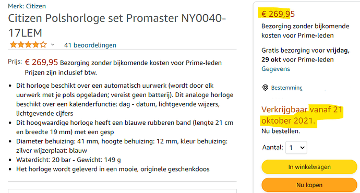The width and height of the screenshot is (360, 193).
Task: Open the Merk: Citizen brand link
Action: (x=27, y=6)
